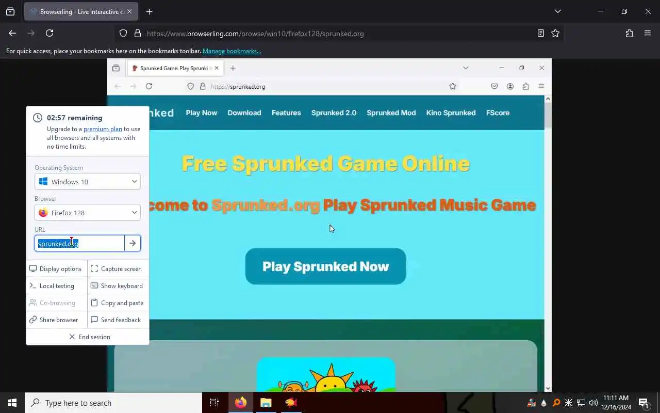Image resolution: width=660 pixels, height=413 pixels.
Task: Click the Manage bookmarks link
Action: [232, 51]
